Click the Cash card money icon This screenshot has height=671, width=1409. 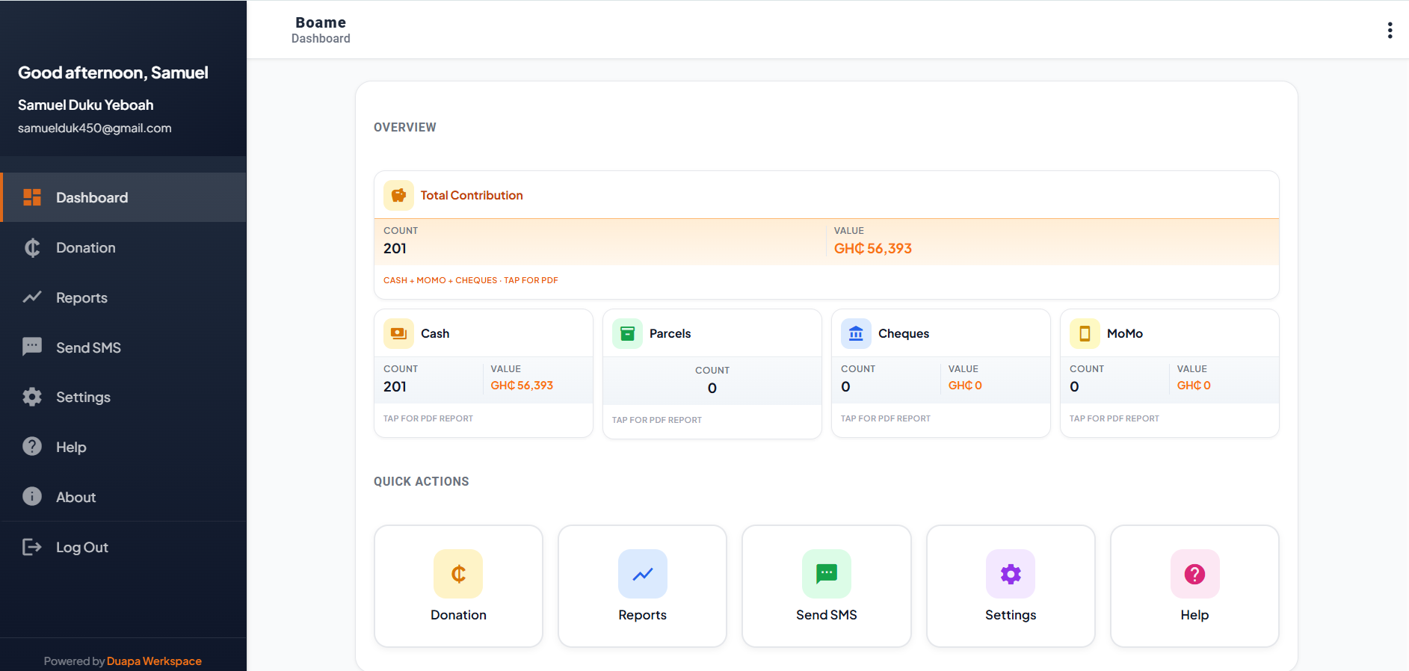point(398,333)
